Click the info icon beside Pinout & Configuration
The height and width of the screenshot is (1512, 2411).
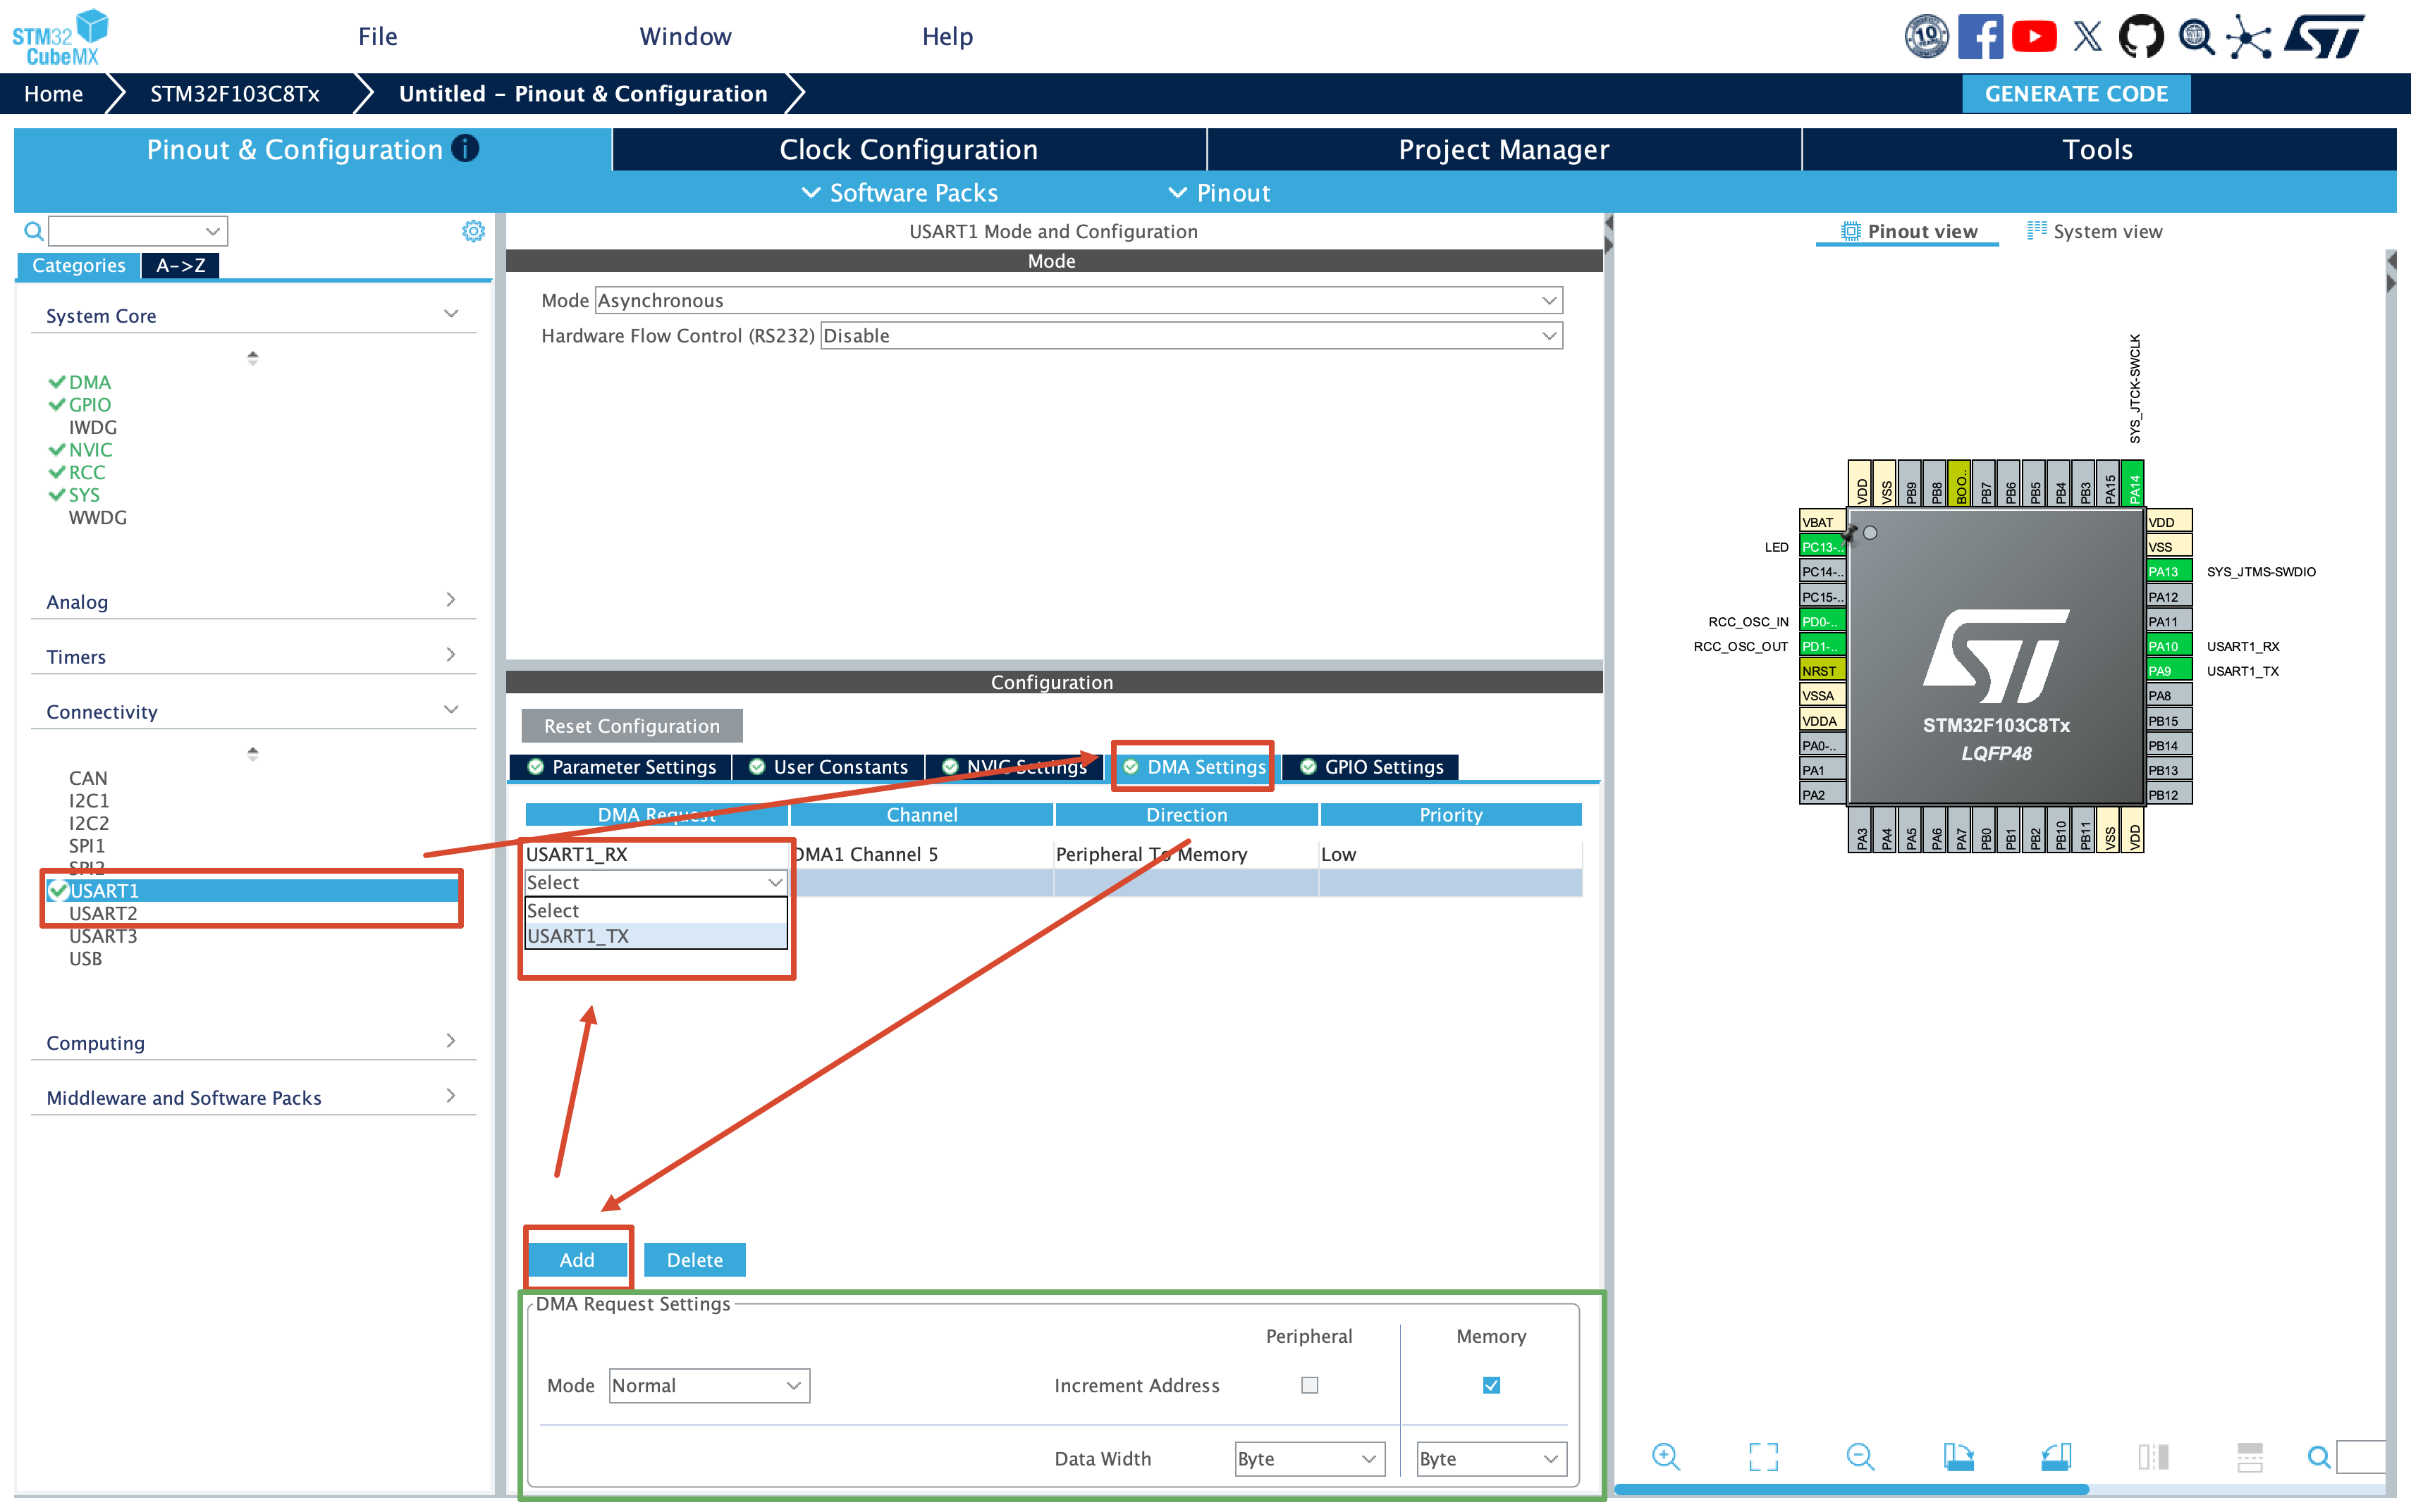(465, 148)
